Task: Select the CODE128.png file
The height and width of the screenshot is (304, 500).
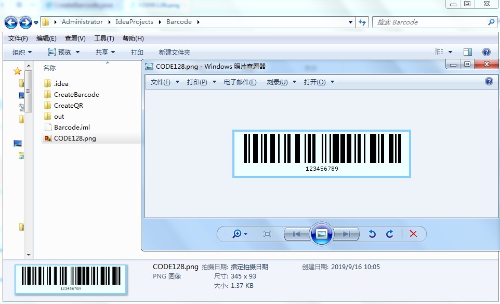Action: click(x=91, y=138)
